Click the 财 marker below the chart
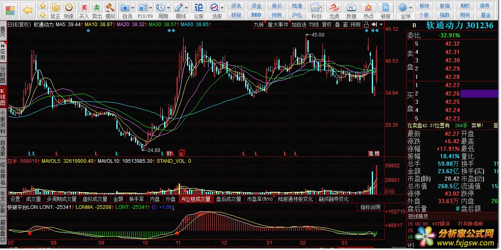Viewport: 501px width, 250px height. pyautogui.click(x=169, y=153)
